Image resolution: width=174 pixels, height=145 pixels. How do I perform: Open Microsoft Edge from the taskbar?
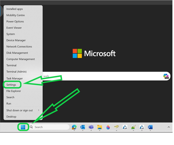click(74, 127)
